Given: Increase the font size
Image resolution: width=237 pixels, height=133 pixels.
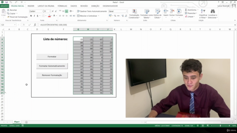Looking at the screenshot, I should 53,11.
